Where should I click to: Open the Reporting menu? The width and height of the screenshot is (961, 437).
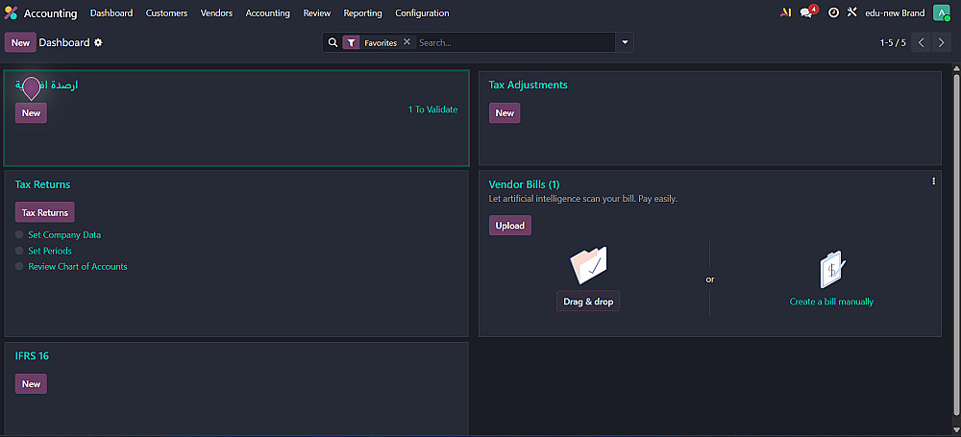tap(363, 12)
